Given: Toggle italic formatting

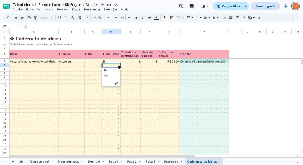Looking at the screenshot, I should tap(143, 18).
